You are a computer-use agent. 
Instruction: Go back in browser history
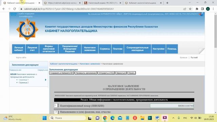[x=4, y=9]
